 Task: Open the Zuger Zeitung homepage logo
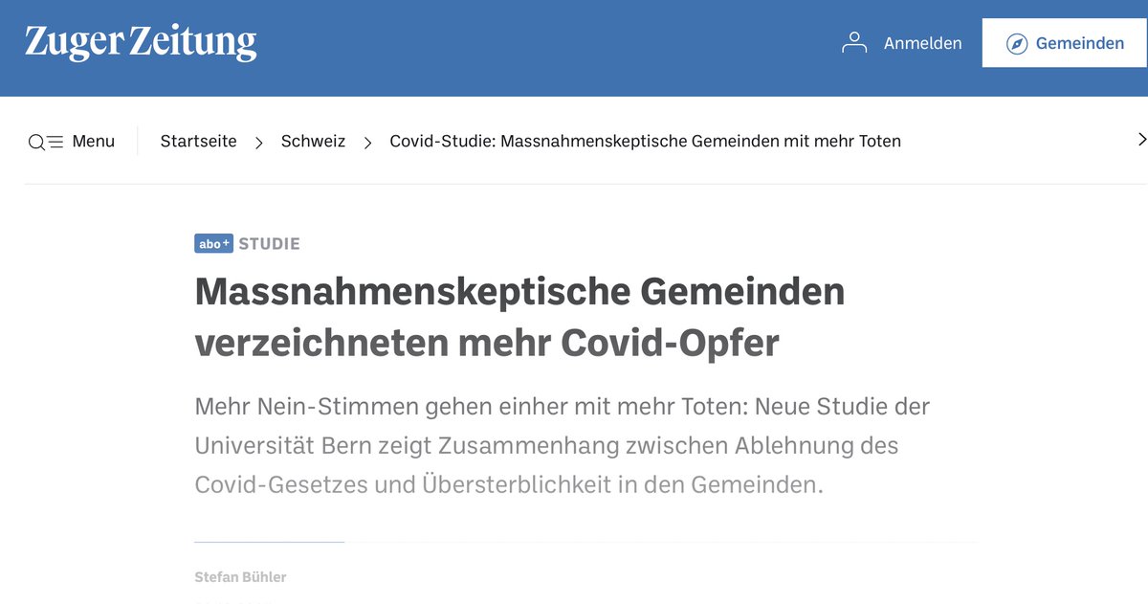pos(141,43)
